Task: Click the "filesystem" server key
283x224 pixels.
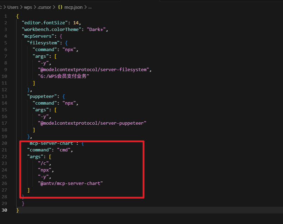Action: point(43,43)
